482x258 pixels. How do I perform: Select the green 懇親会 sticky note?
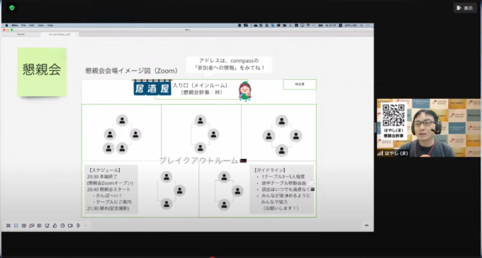[x=42, y=72]
